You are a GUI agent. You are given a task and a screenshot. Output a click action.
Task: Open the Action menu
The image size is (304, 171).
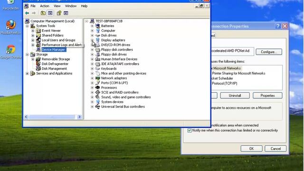[45, 6]
